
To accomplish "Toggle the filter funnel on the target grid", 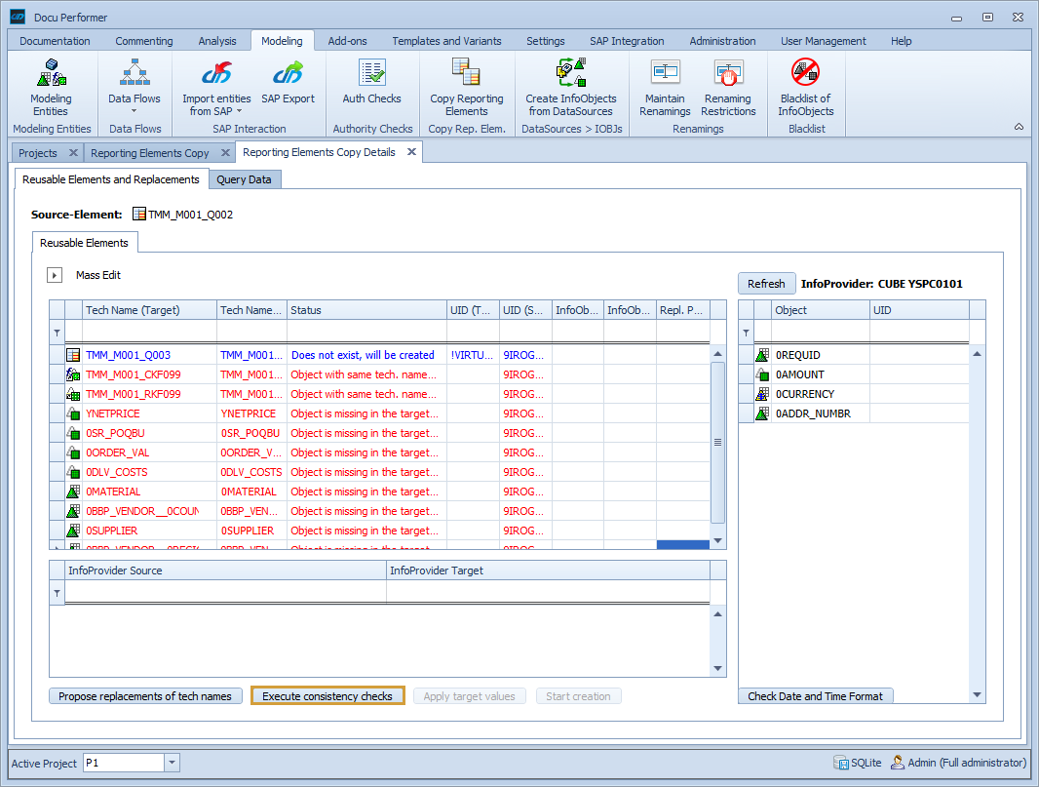I will coord(57,332).
